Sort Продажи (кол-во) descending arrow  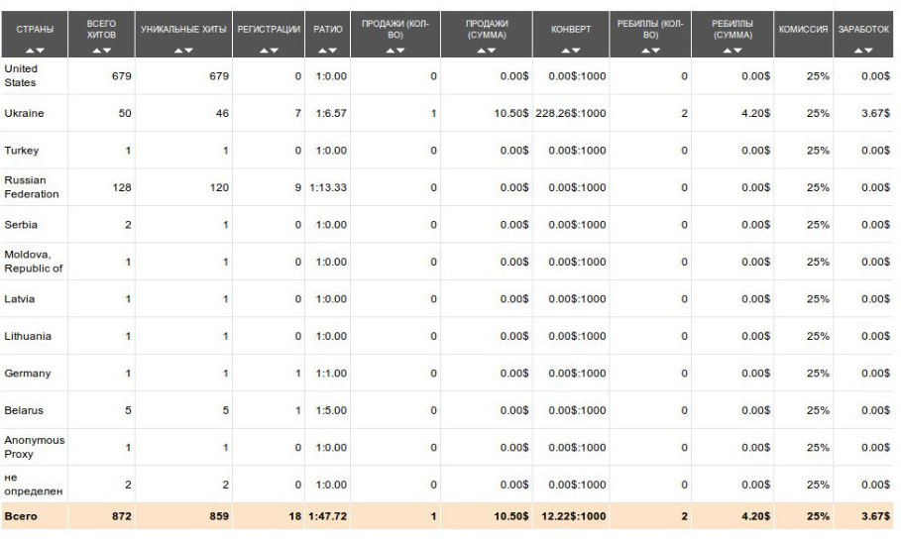coord(399,50)
